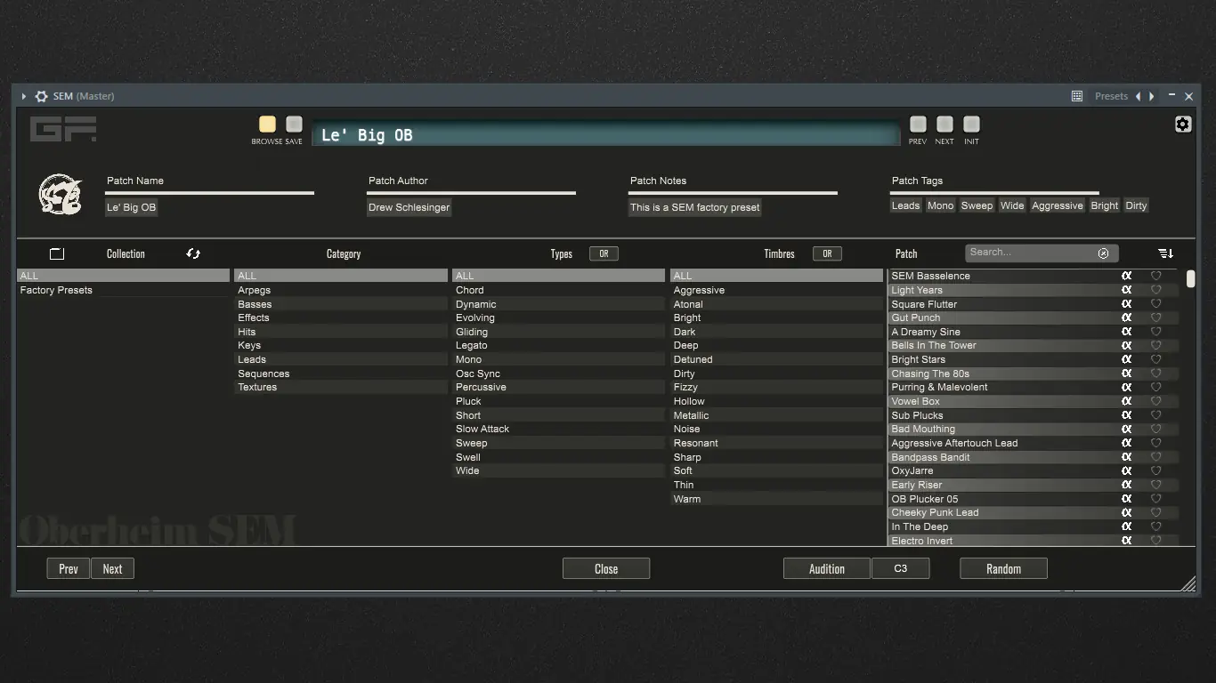Image resolution: width=1216 pixels, height=683 pixels.
Task: Click the Patch Author field Drew Schlesinger
Action: pos(409,207)
